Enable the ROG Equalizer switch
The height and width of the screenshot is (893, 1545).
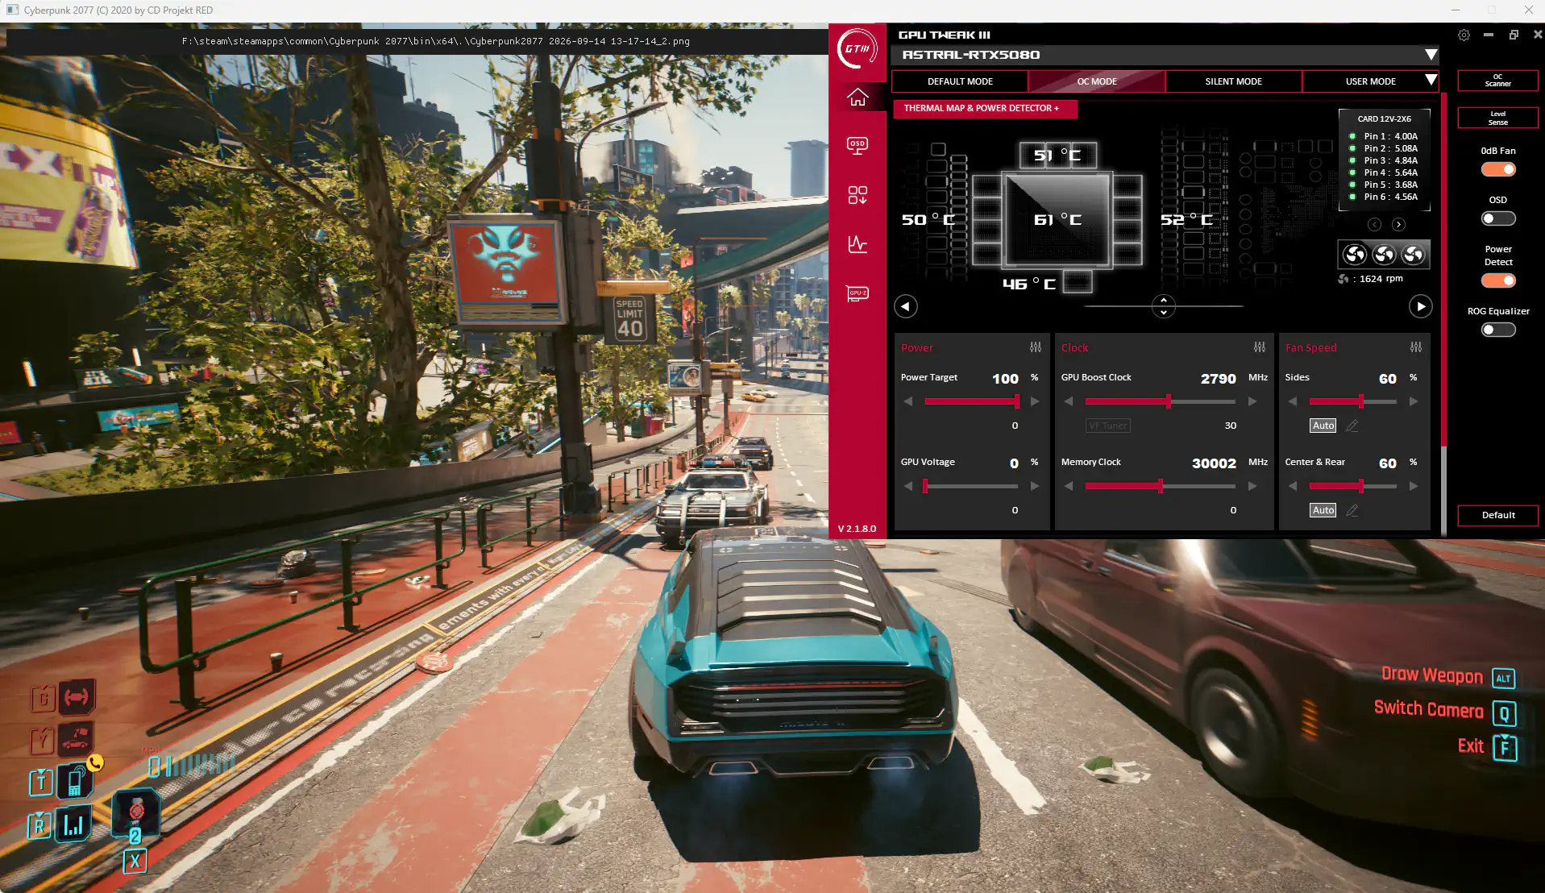point(1498,330)
